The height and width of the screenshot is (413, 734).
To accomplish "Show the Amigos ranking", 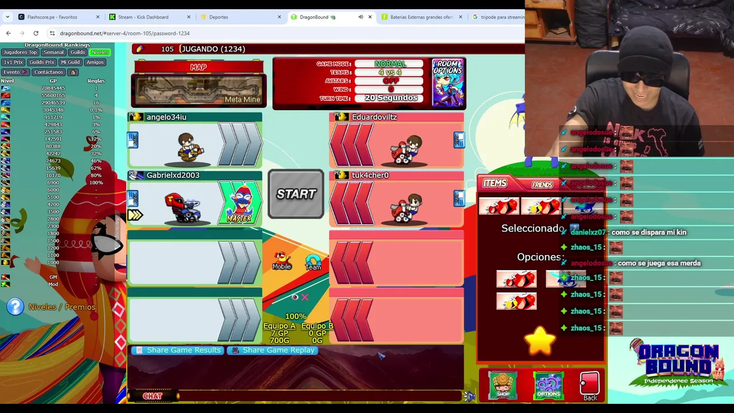I will [x=95, y=62].
